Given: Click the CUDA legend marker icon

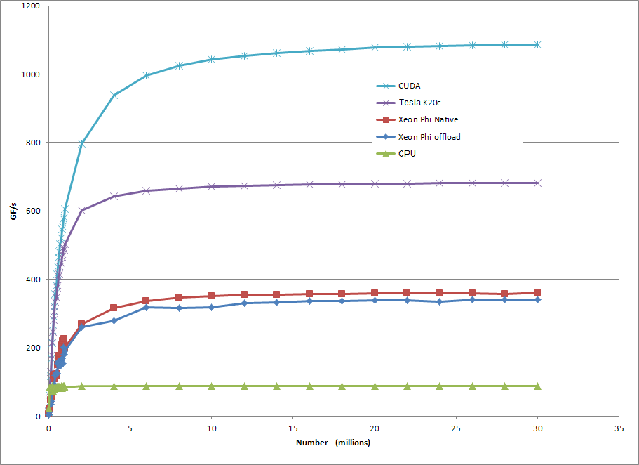Looking at the screenshot, I should (x=387, y=85).
